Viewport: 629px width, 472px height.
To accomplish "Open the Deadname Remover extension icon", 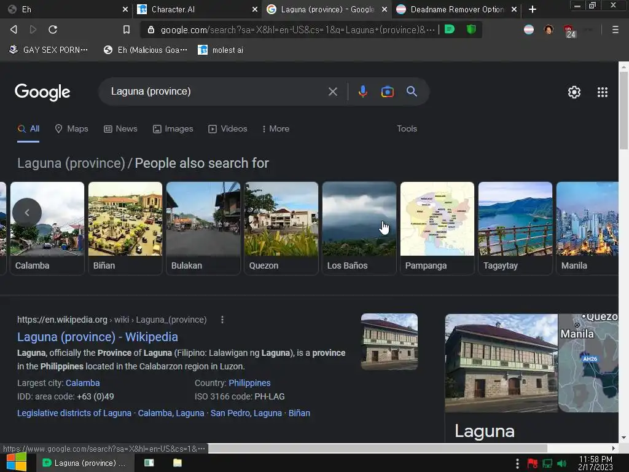I will tap(529, 29).
